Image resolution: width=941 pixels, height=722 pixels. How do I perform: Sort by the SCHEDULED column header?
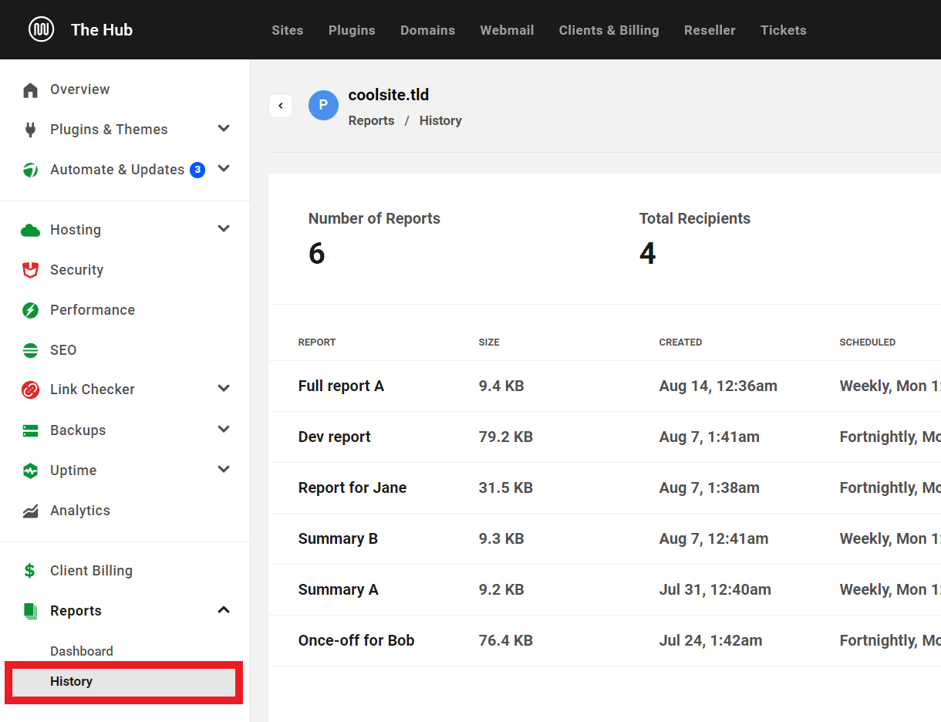(868, 342)
